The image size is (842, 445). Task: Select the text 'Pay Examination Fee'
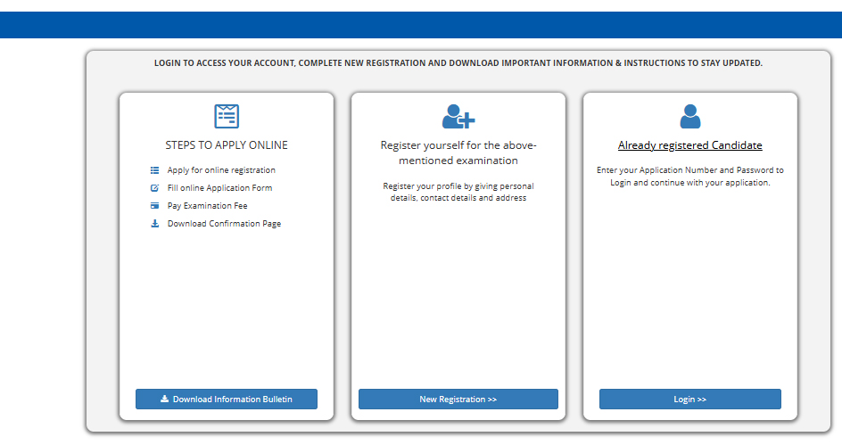click(207, 206)
